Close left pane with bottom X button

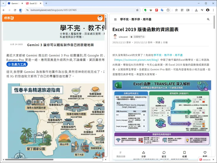[106, 159]
